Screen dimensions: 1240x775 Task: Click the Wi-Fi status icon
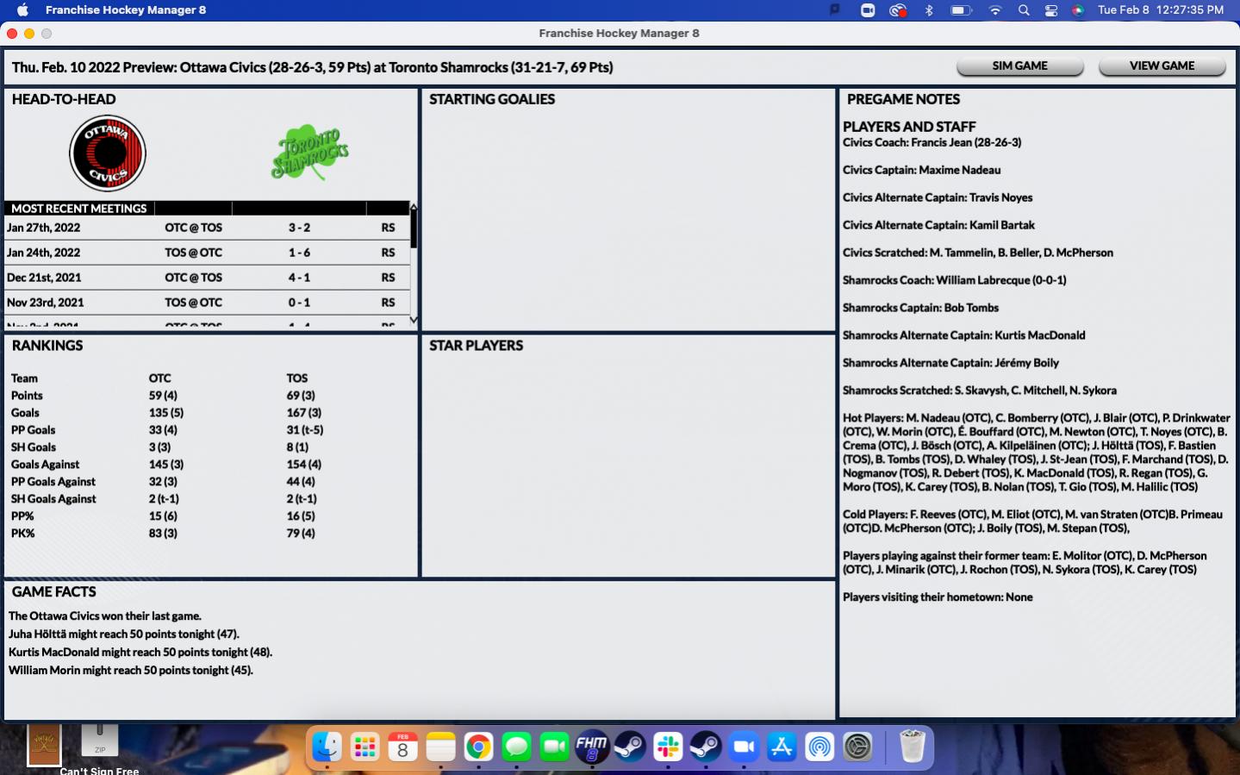(x=995, y=10)
